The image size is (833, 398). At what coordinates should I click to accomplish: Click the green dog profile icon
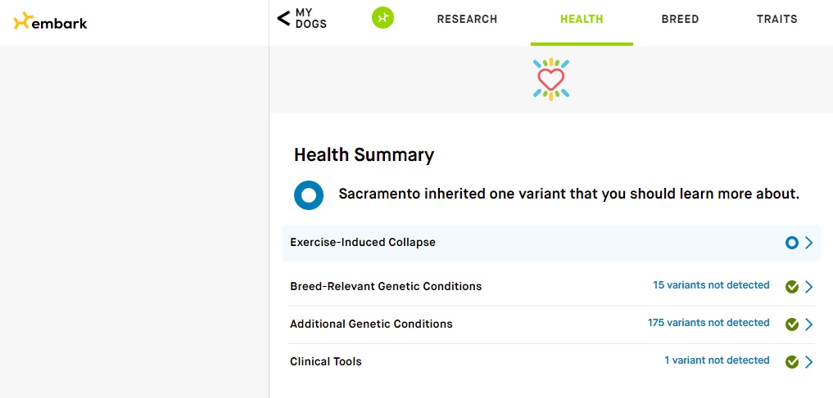point(383,18)
